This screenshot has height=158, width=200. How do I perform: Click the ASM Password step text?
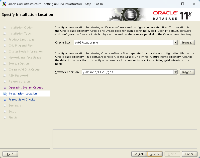pyautogui.click(x=18, y=76)
